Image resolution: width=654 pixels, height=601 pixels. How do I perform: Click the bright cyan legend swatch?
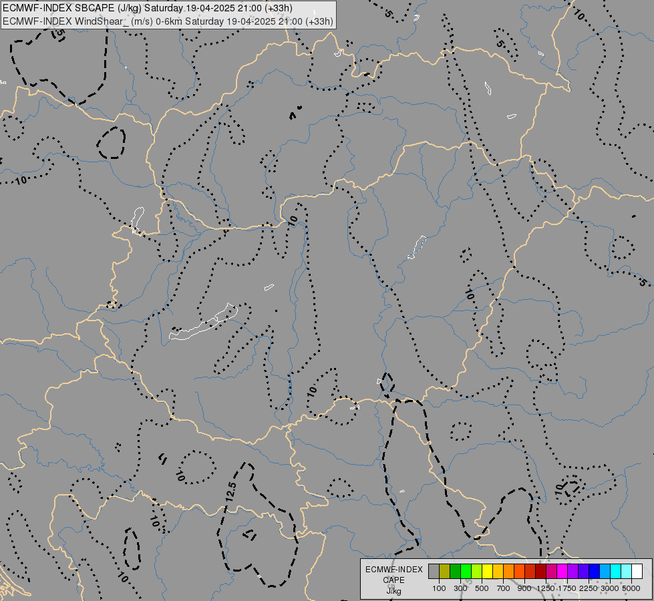click(616, 572)
